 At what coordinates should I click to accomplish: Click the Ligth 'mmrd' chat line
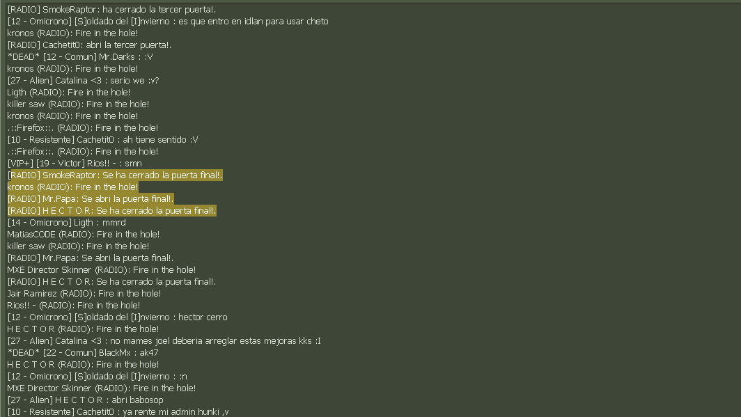pyautogui.click(x=67, y=223)
